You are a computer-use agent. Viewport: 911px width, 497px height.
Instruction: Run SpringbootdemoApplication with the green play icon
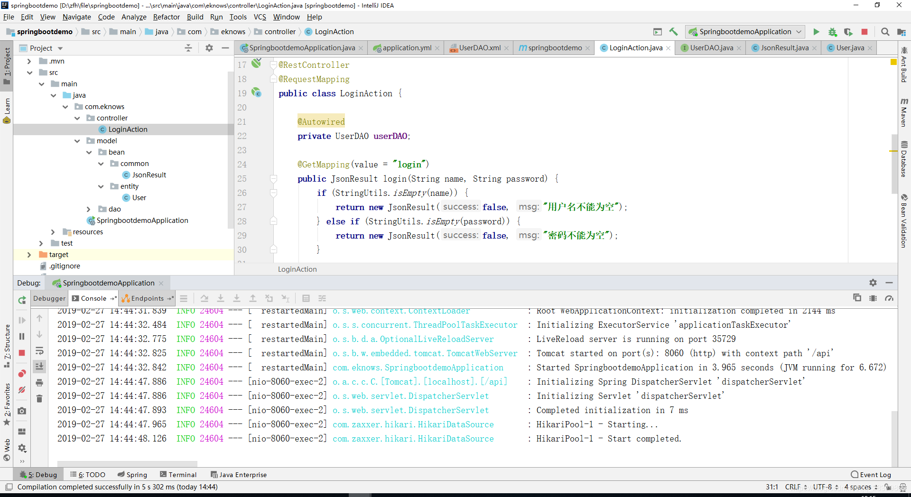(816, 32)
